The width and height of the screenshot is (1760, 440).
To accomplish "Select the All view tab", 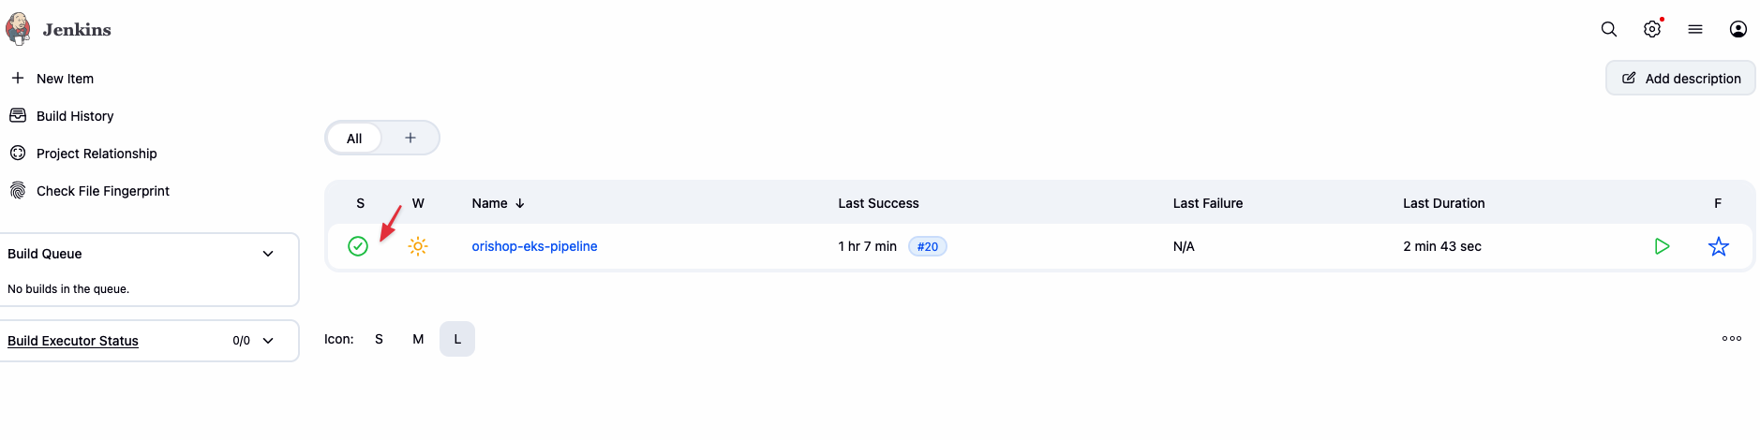I will click(354, 139).
